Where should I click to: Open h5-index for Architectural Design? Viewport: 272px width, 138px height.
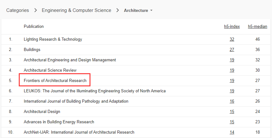tap(232, 112)
